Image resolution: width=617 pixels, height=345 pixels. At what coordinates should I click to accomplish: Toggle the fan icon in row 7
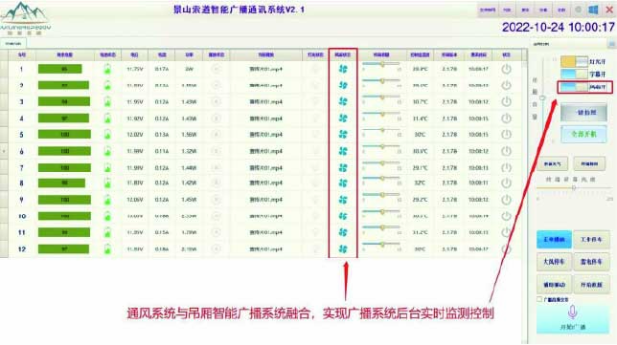[343, 167]
